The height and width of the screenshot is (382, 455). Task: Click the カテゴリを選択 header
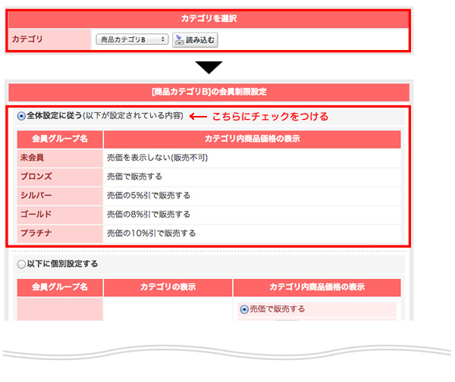(209, 18)
